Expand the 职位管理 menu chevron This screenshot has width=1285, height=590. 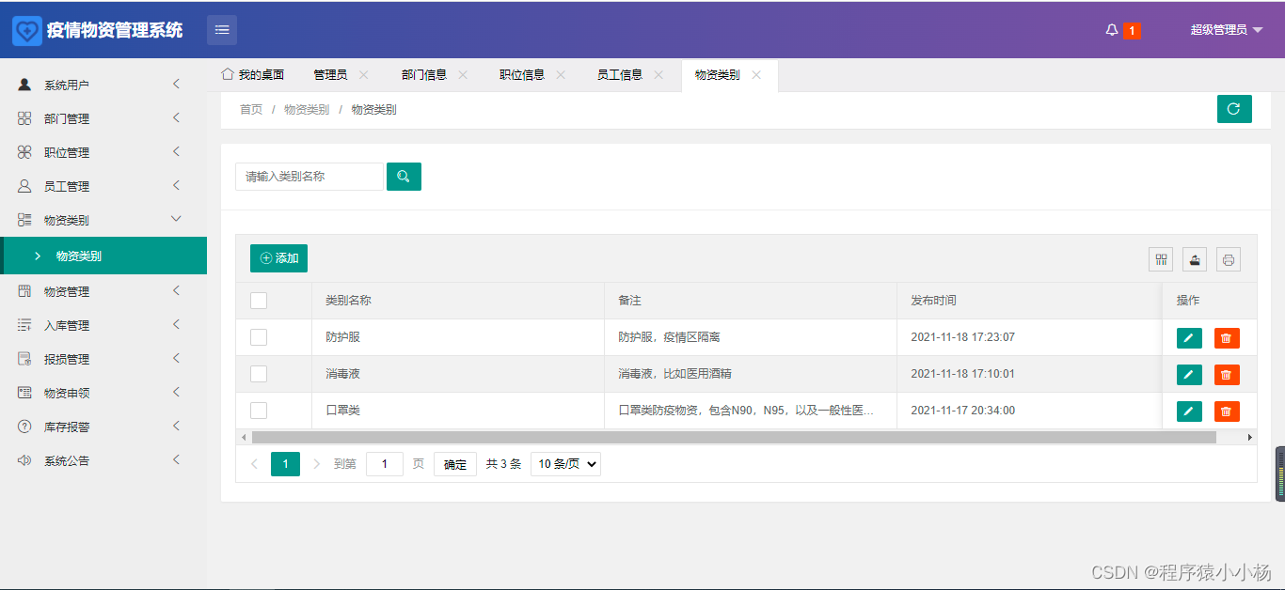(176, 152)
